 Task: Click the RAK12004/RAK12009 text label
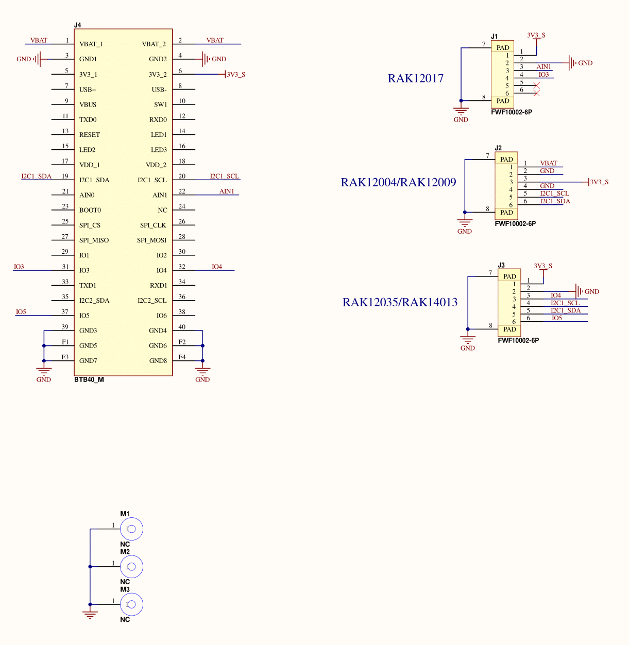click(x=398, y=182)
